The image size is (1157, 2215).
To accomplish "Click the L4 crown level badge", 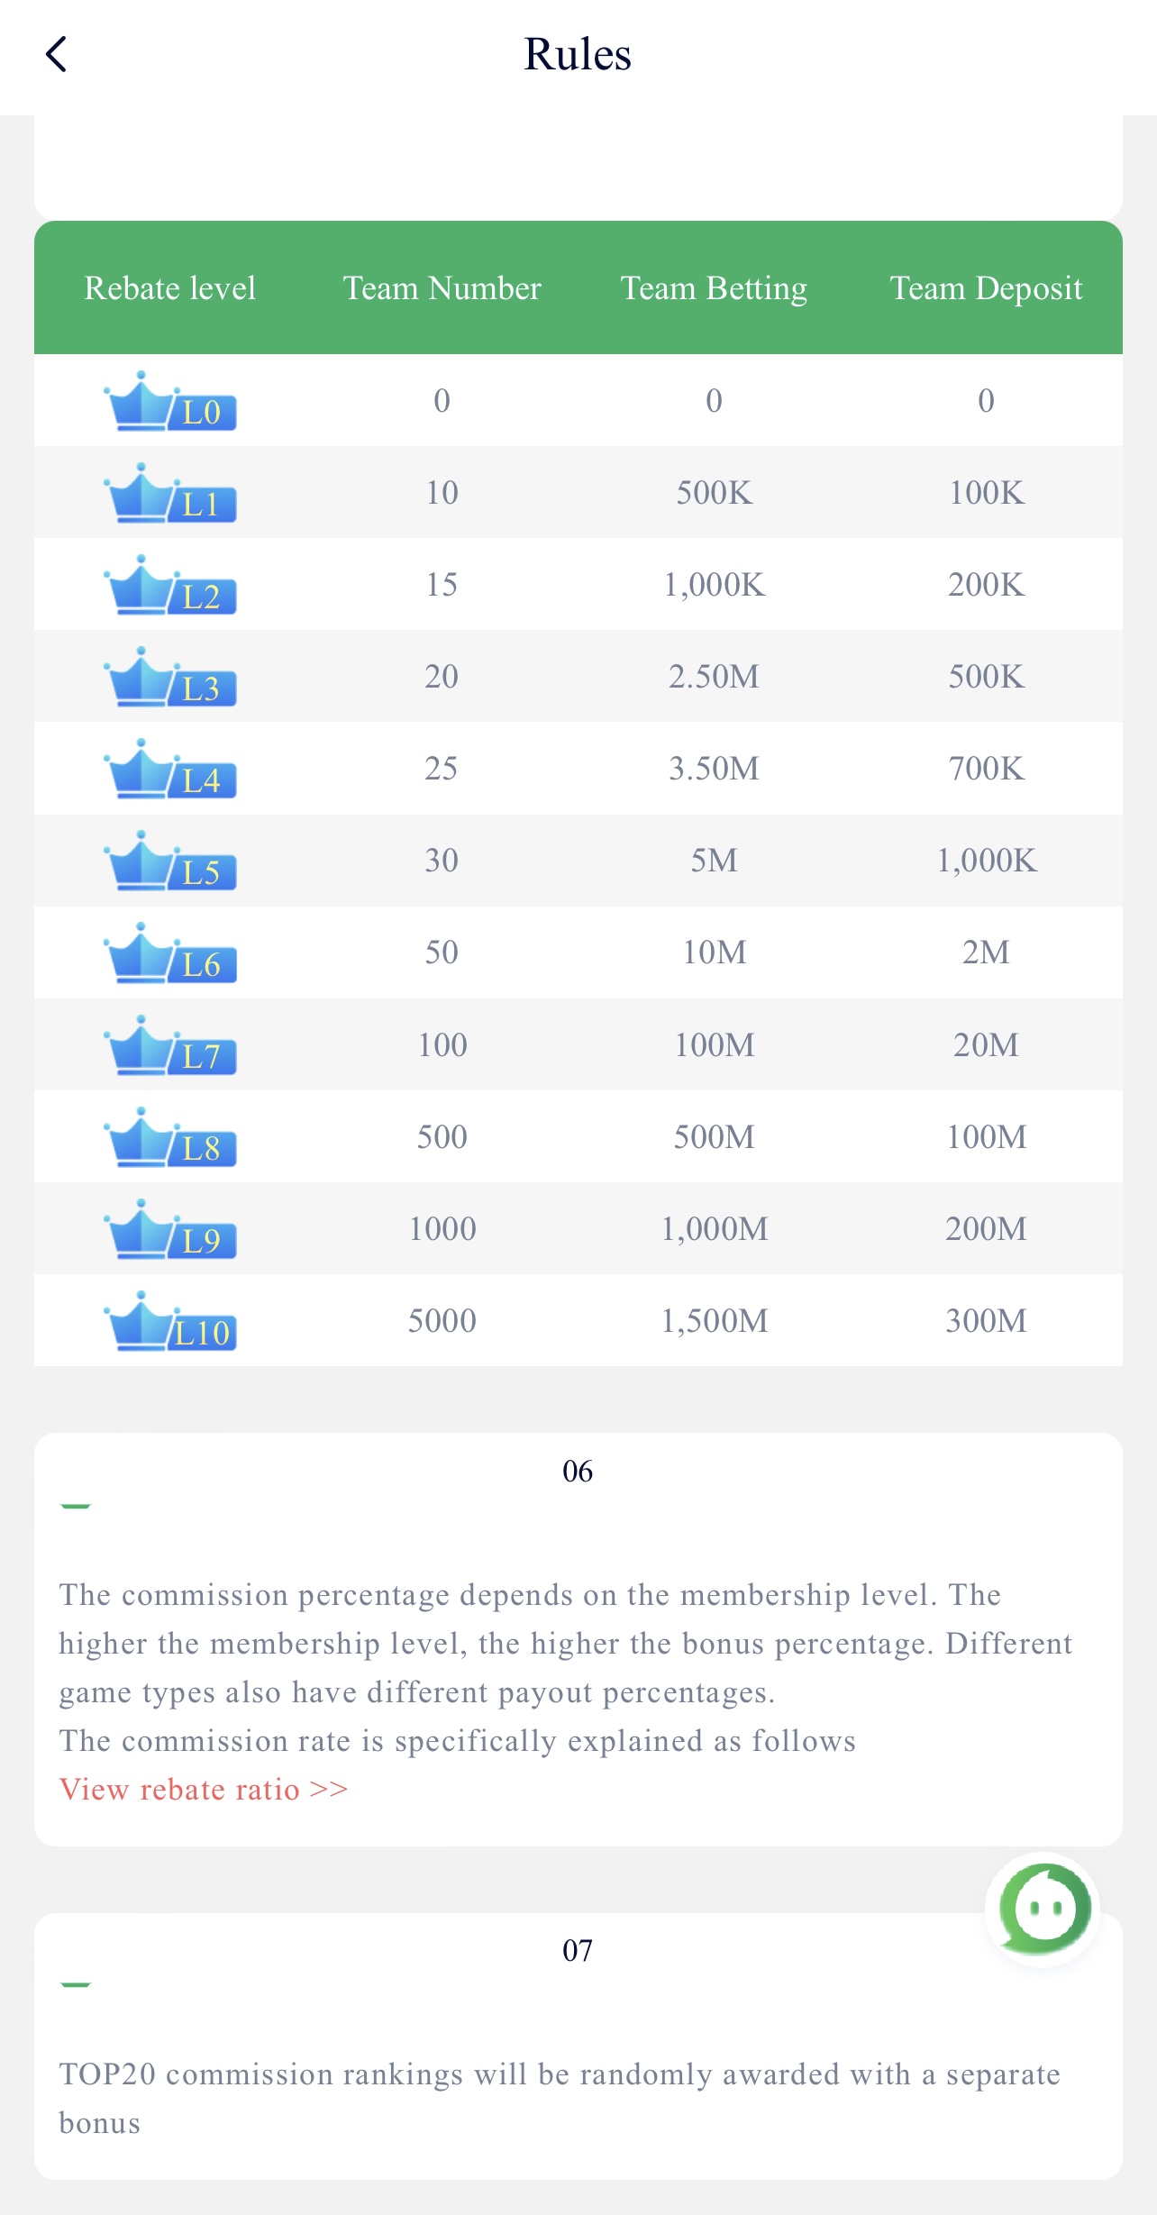I will tap(170, 769).
